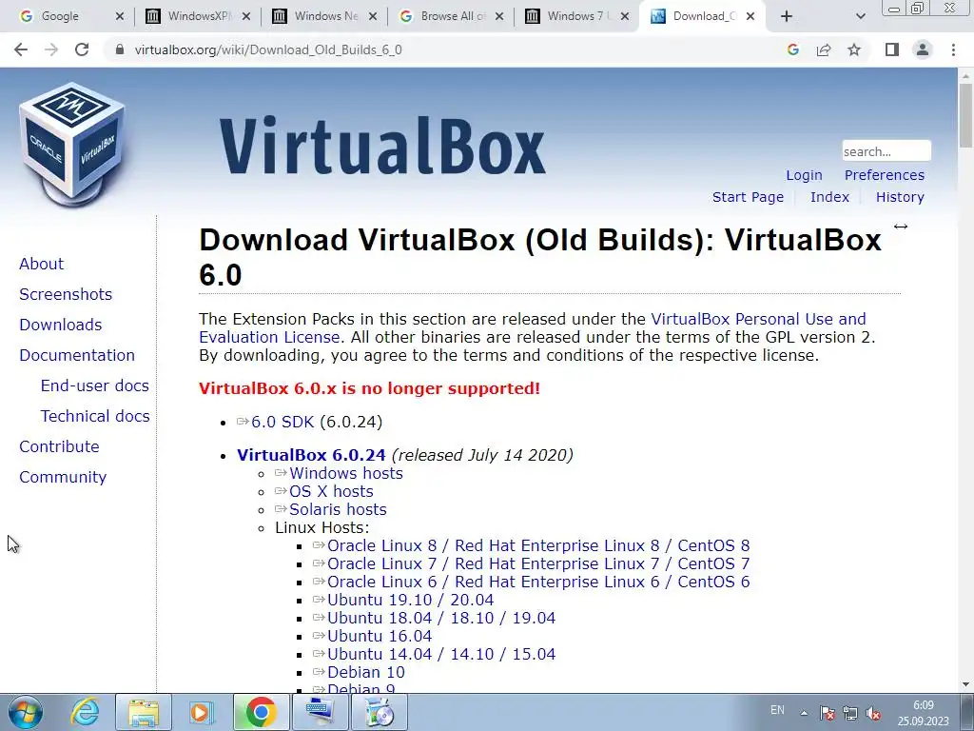Open Windows Media Player from taskbar
The width and height of the screenshot is (974, 731).
click(202, 712)
